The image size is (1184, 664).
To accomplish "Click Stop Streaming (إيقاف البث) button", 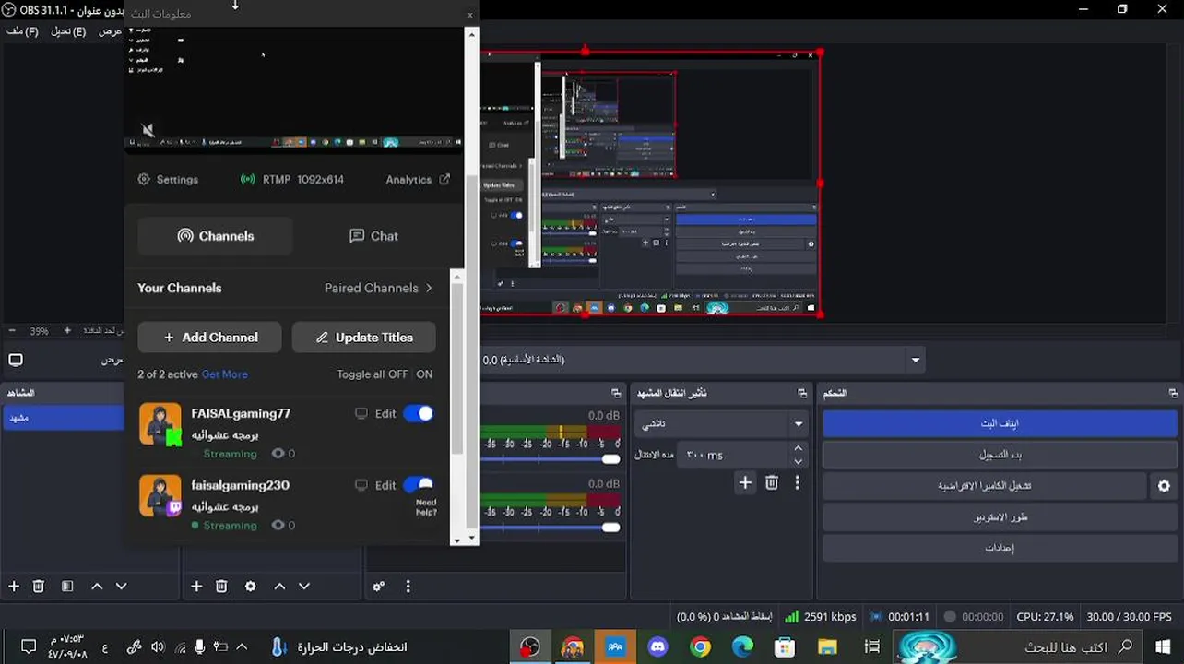I will (1000, 423).
